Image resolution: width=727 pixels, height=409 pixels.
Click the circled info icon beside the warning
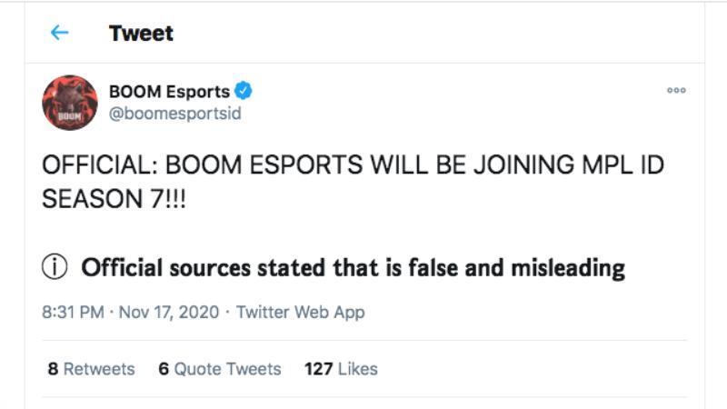pyautogui.click(x=55, y=267)
